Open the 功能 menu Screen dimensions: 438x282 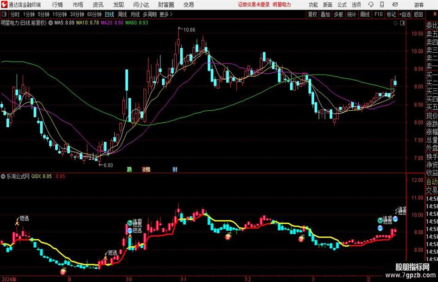click(313, 5)
